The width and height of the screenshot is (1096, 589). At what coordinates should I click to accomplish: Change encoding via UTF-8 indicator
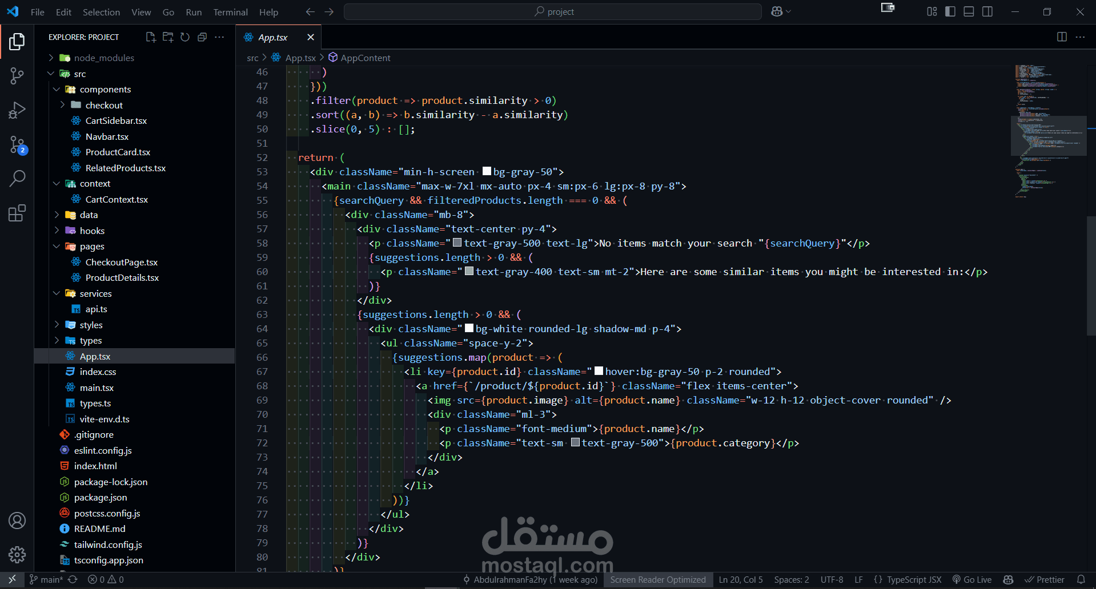pyautogui.click(x=832, y=579)
